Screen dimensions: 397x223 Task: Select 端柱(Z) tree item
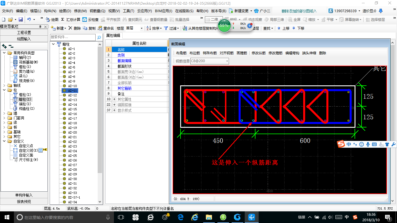(x=22, y=104)
